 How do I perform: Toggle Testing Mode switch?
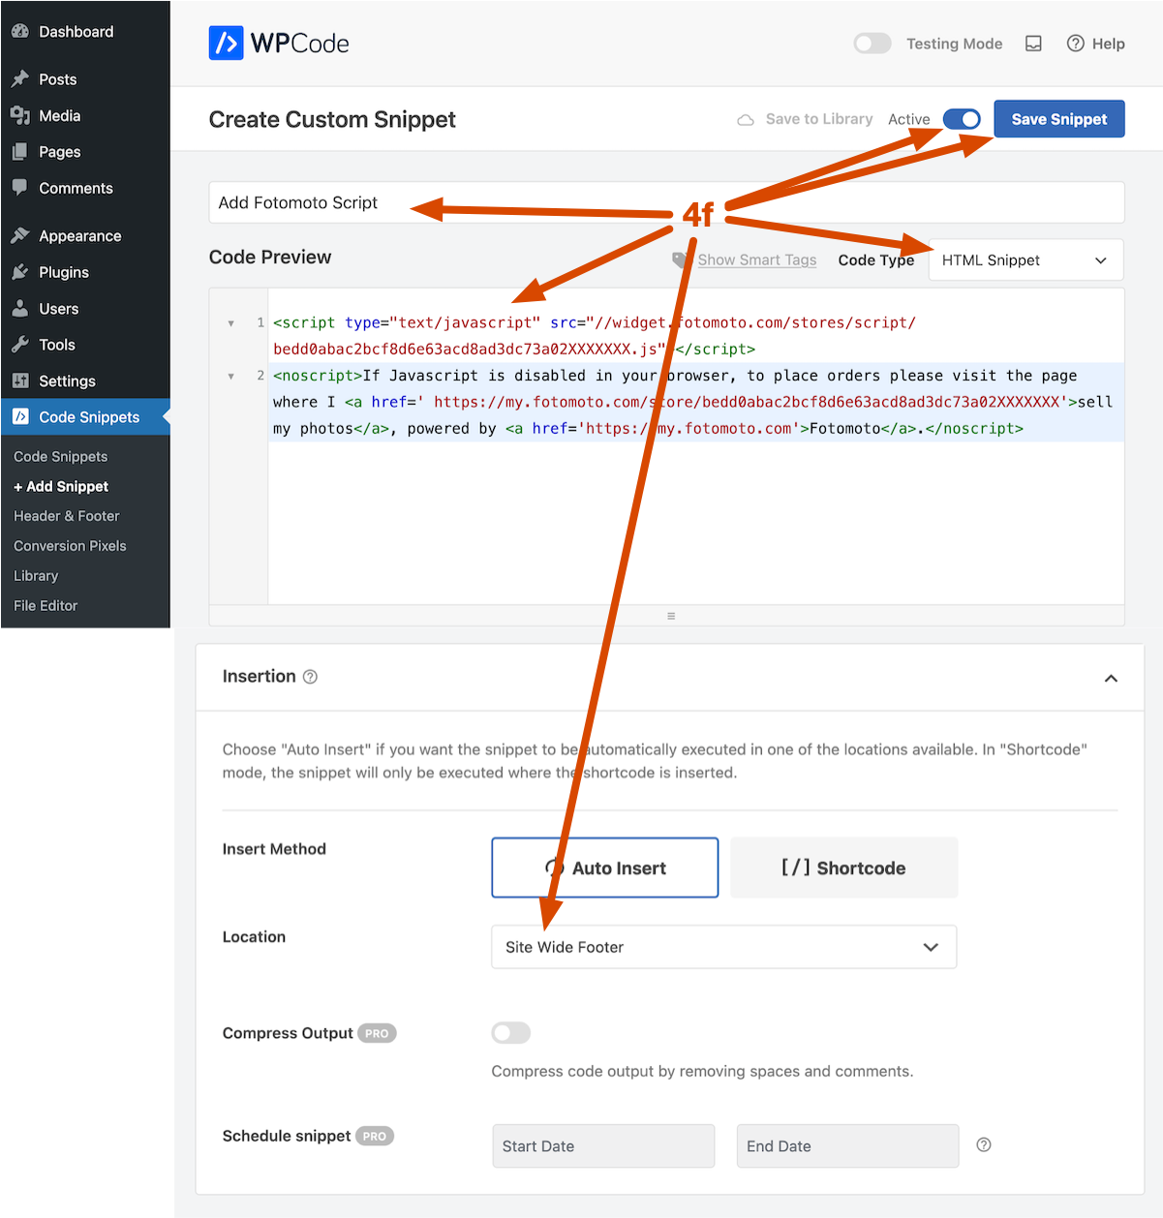tap(872, 44)
